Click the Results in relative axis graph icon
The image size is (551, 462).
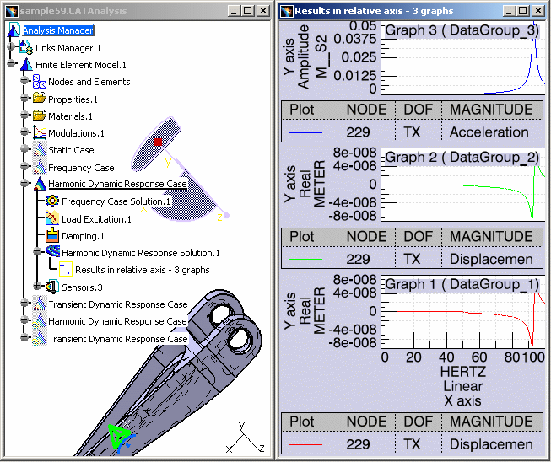pos(66,269)
